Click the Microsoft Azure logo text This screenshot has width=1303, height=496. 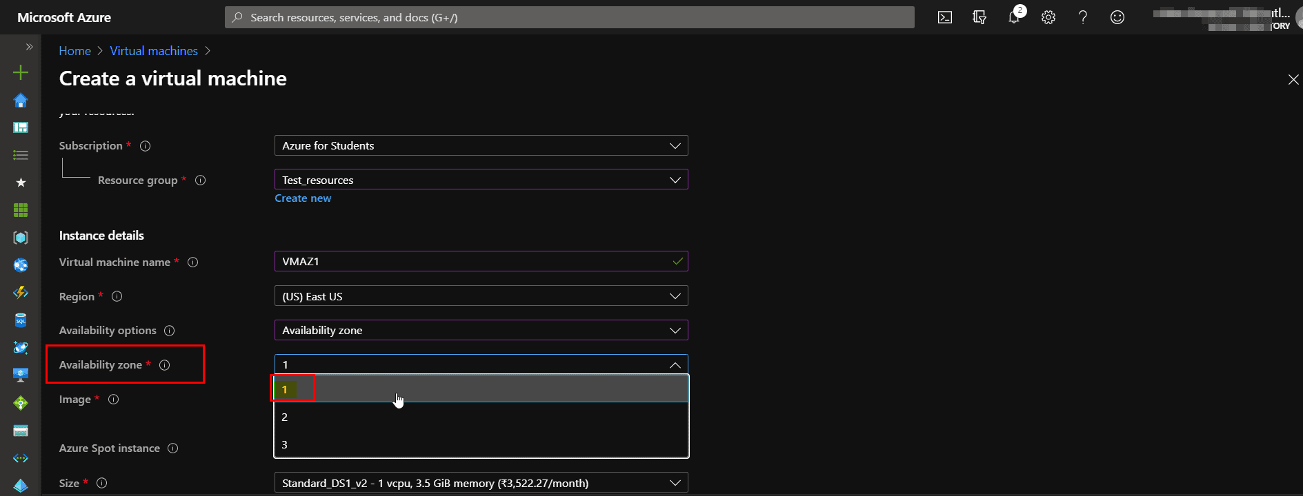(x=64, y=17)
